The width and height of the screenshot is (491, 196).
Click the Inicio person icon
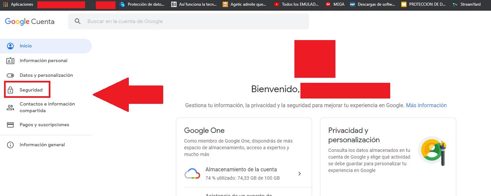coord(10,46)
